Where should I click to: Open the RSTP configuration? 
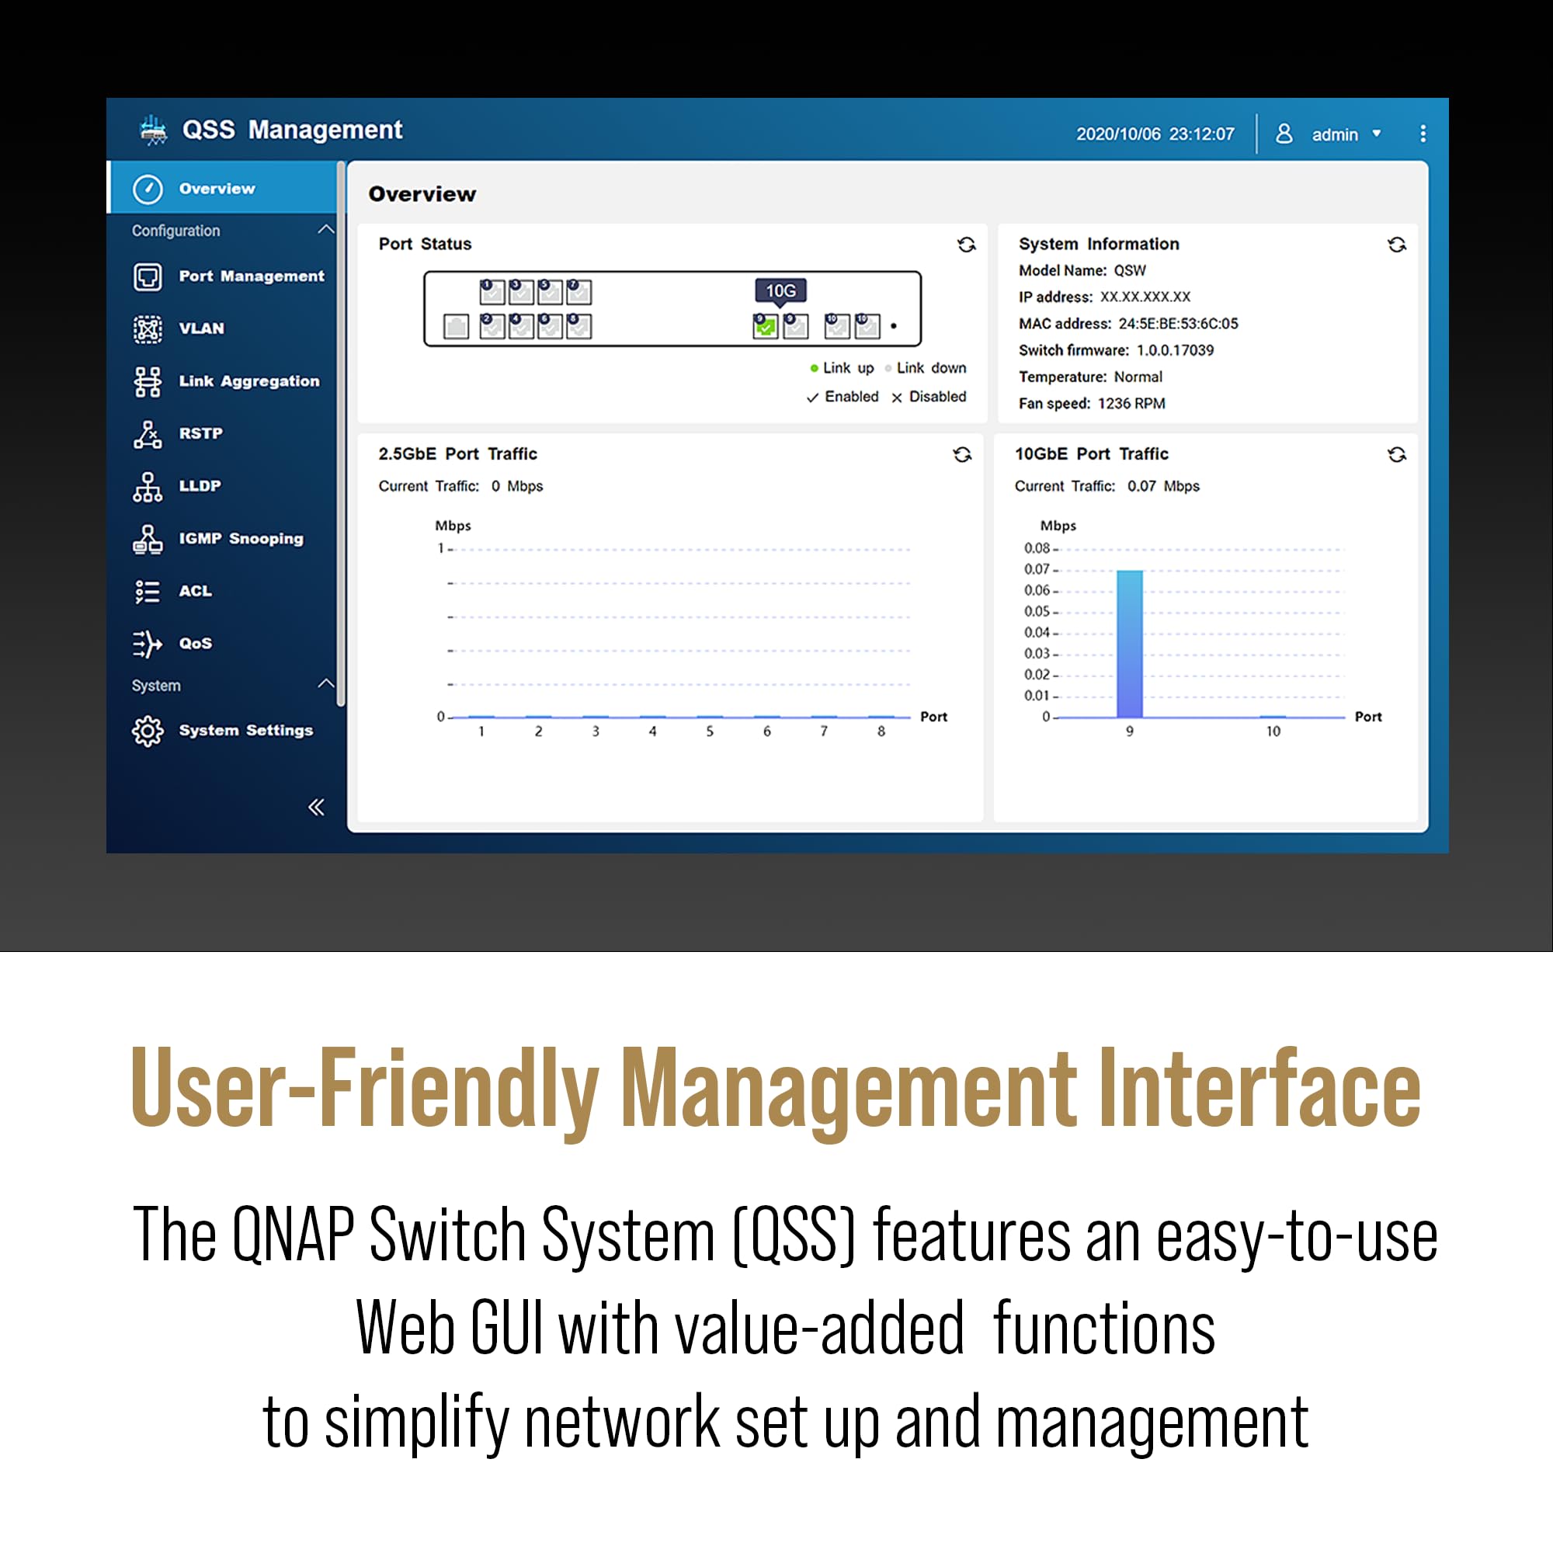[200, 433]
